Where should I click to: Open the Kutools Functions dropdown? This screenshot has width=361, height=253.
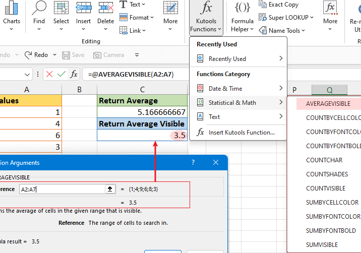pos(206,17)
